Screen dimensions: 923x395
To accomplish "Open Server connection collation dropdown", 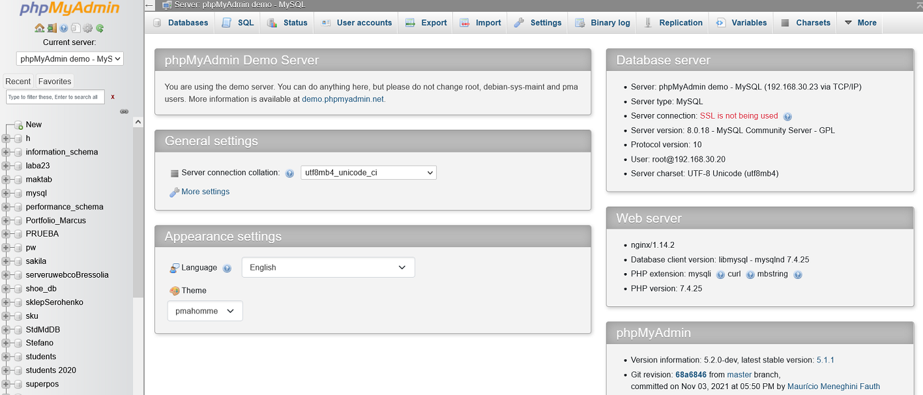I will click(x=368, y=173).
